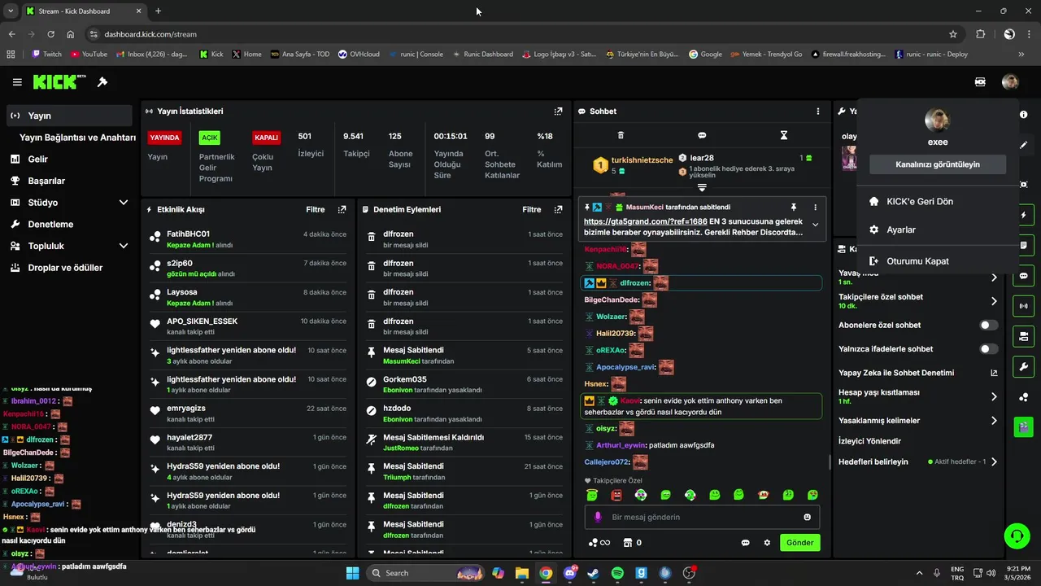
Task: Open the hamburger sidebar menu
Action: (x=17, y=82)
